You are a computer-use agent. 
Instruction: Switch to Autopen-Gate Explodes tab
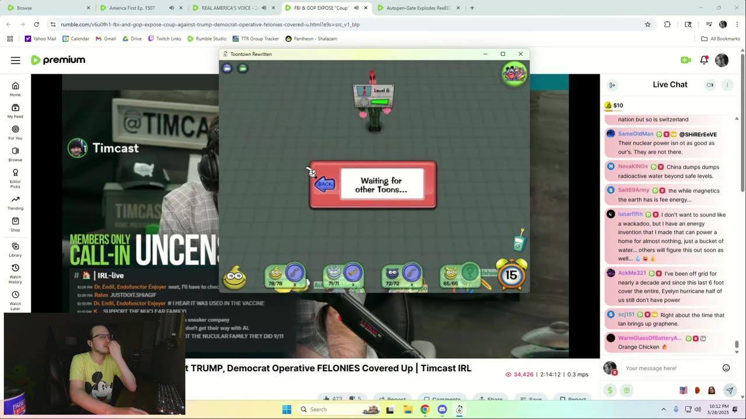coord(419,8)
